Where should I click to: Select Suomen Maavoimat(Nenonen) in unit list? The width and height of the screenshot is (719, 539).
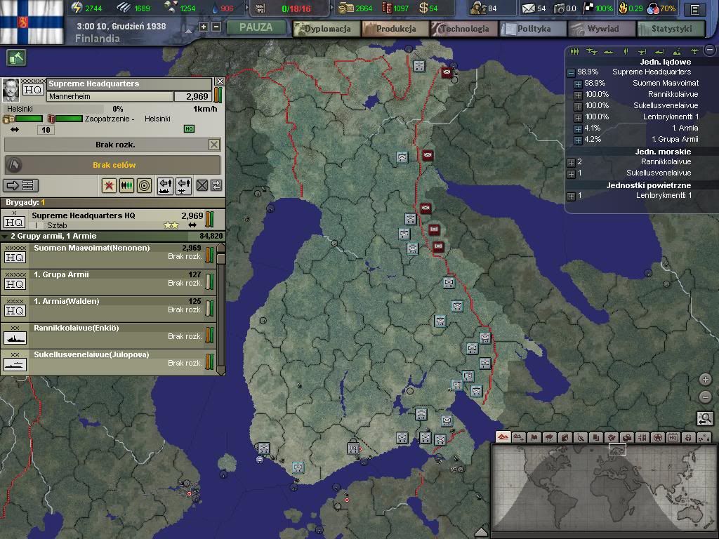click(109, 255)
